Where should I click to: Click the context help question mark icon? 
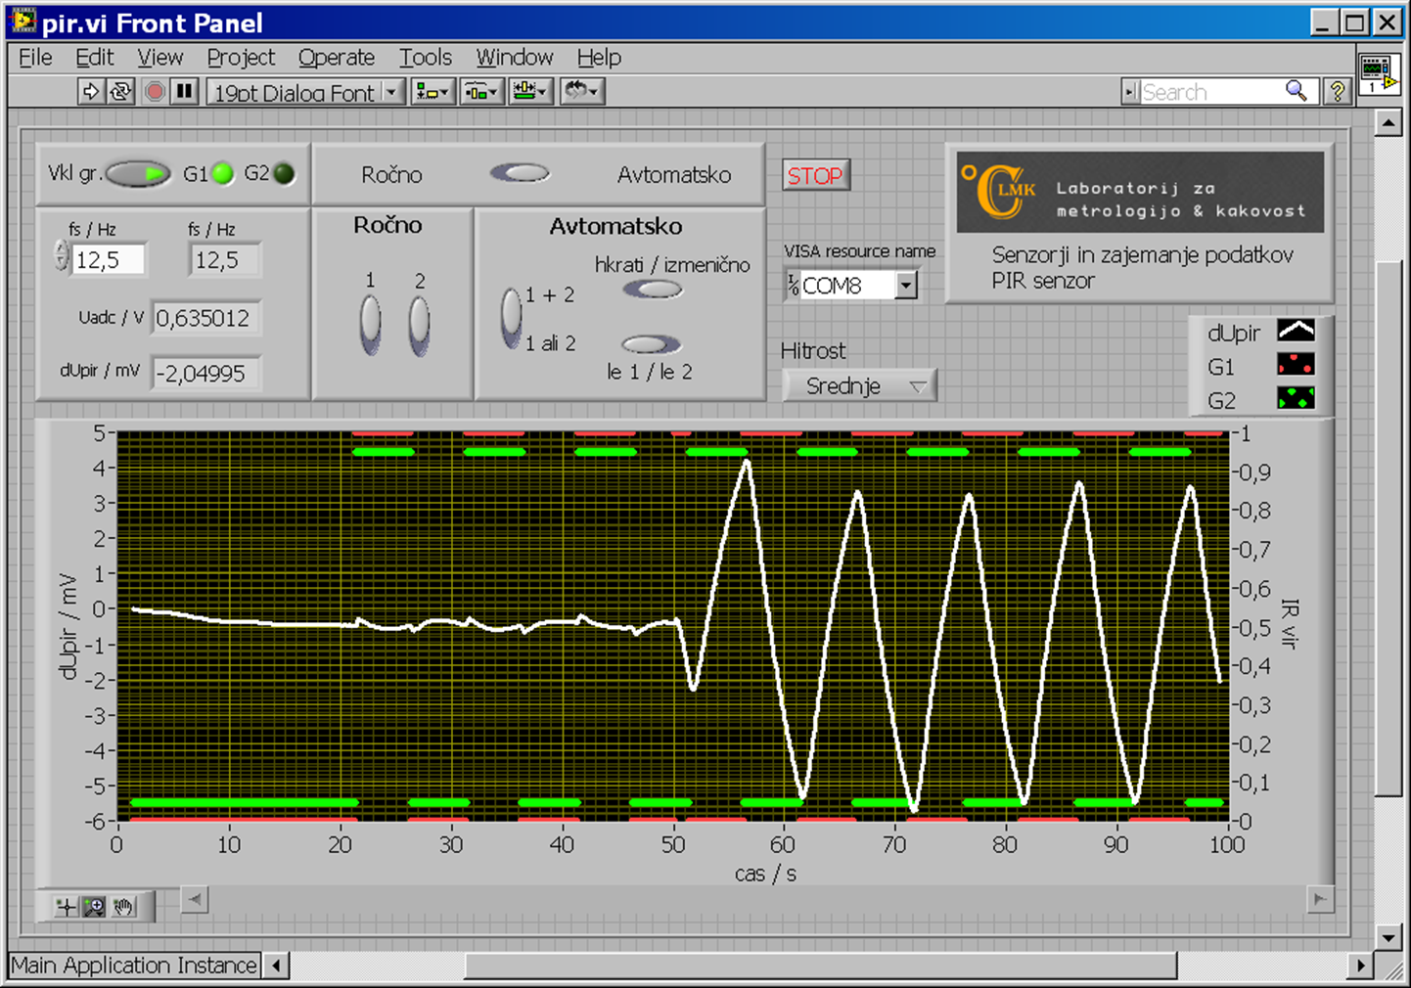tap(1337, 91)
